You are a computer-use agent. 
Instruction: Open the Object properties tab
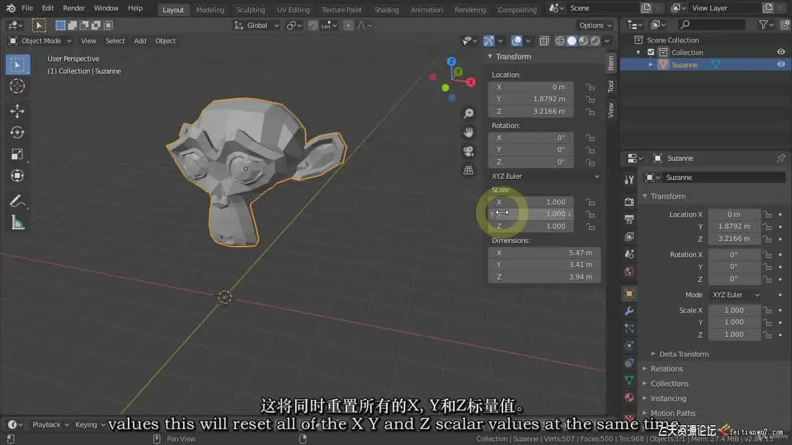click(x=629, y=294)
